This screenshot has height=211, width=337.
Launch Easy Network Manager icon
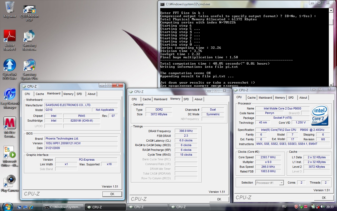coord(10,98)
